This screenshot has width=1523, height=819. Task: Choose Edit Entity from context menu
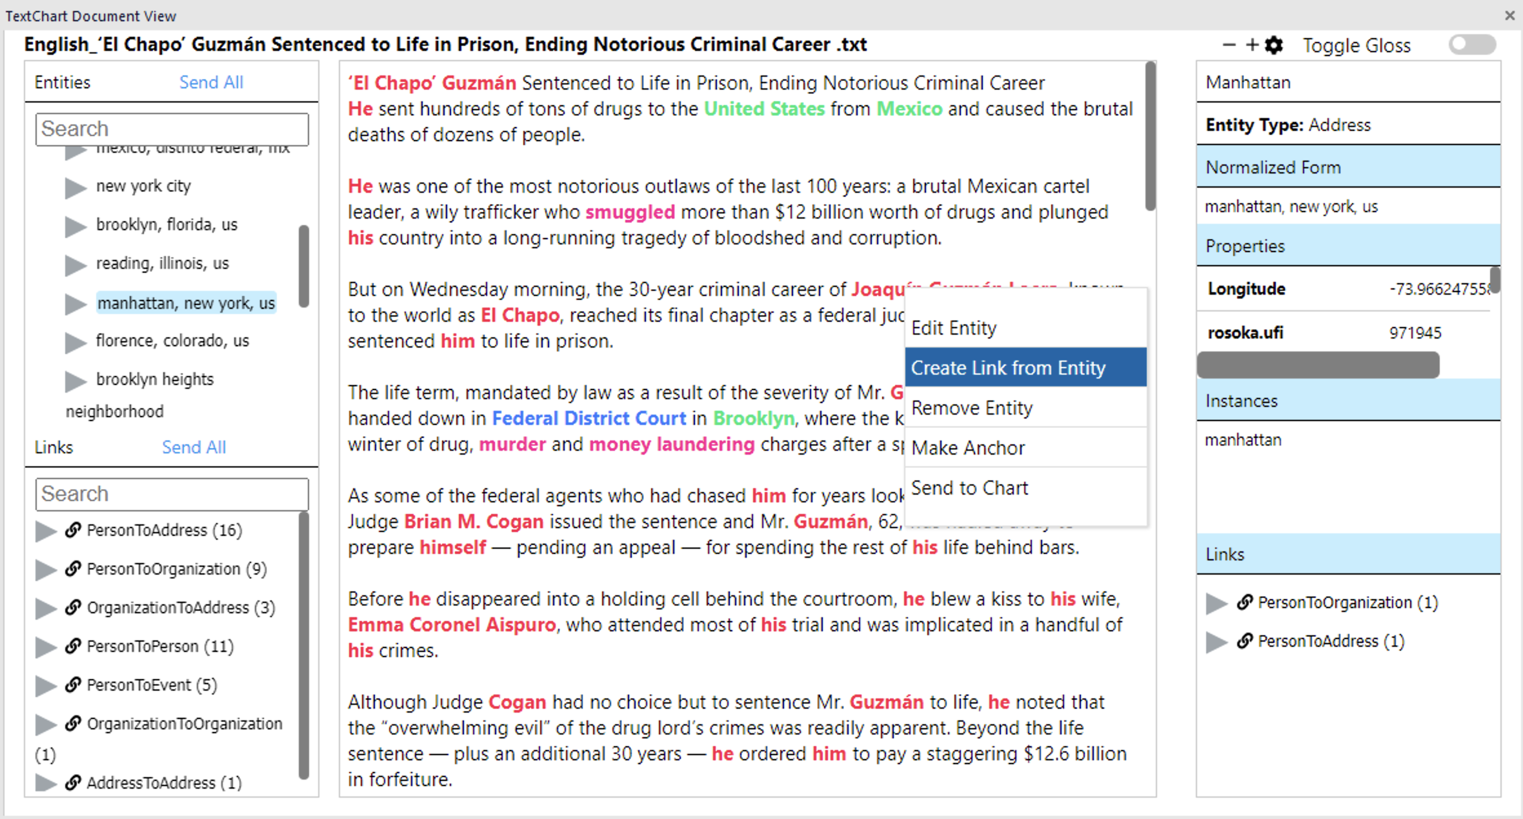pyautogui.click(x=1026, y=328)
